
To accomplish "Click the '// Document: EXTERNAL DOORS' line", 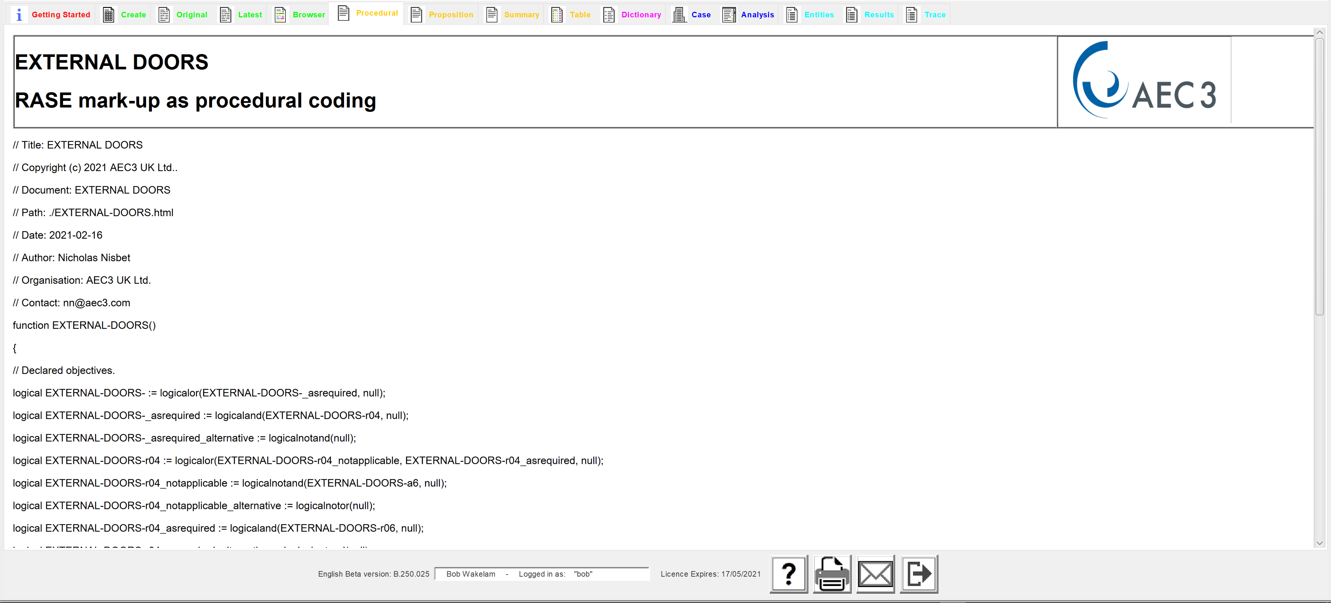I will (92, 190).
